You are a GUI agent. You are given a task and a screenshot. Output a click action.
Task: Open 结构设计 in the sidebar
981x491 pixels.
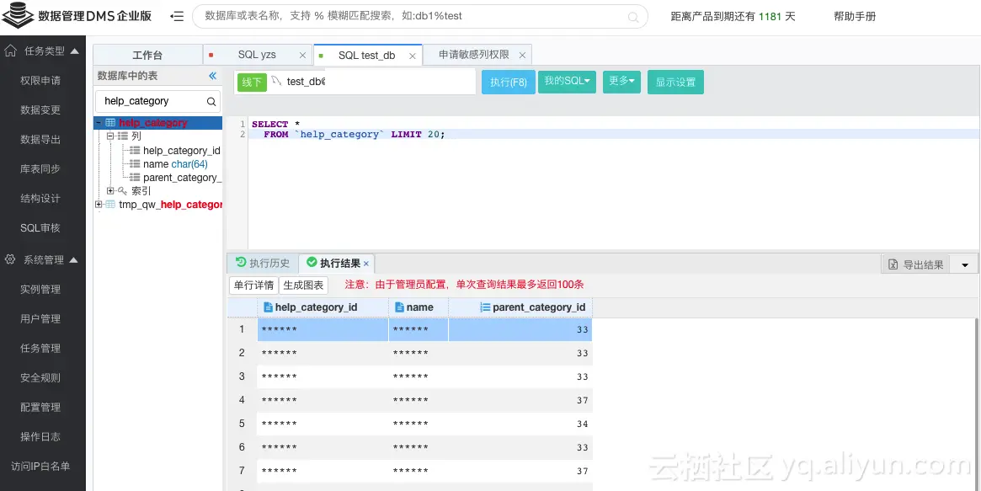coord(40,198)
